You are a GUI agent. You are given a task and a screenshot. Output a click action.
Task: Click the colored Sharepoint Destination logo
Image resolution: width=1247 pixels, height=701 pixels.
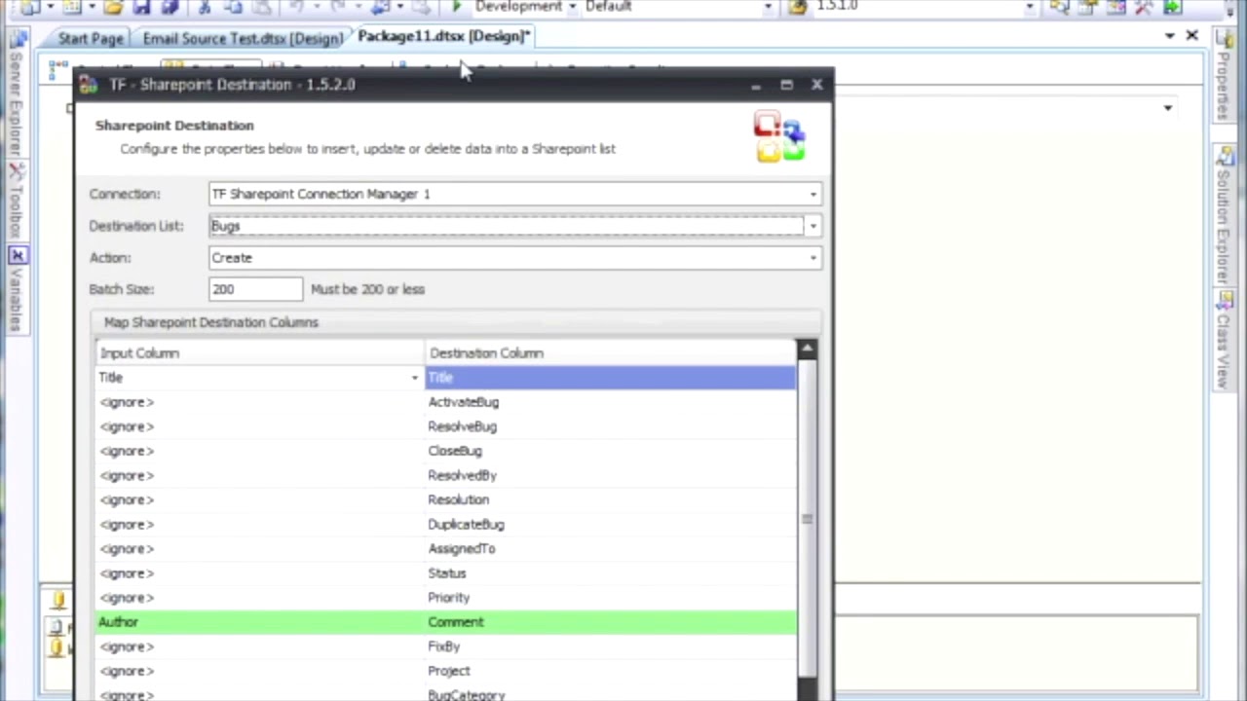(x=779, y=137)
